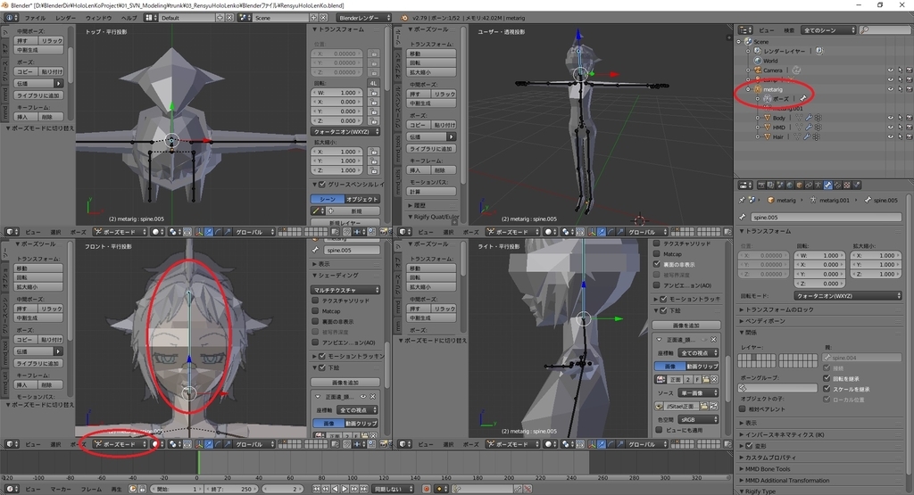Expand the トランスフォームのロック panel
This screenshot has height=495, width=914.
(x=779, y=309)
